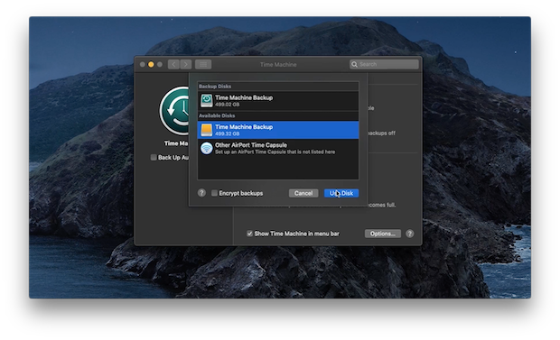Toggle Show Time Machine in menu bar
This screenshot has width=560, height=340.
click(x=249, y=234)
